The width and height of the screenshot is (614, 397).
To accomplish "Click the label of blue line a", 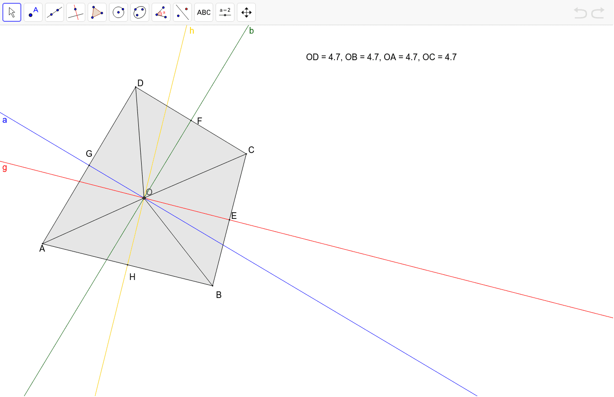I will (5, 120).
